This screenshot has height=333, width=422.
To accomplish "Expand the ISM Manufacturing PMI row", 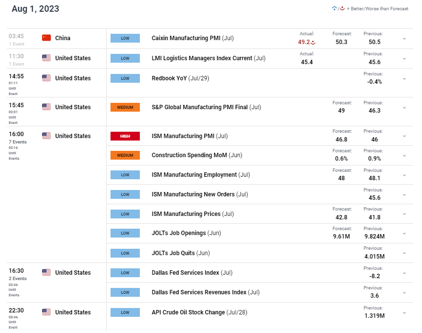I will [404, 136].
